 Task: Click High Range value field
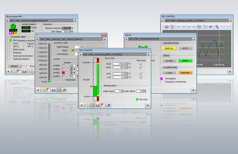click(82, 47)
